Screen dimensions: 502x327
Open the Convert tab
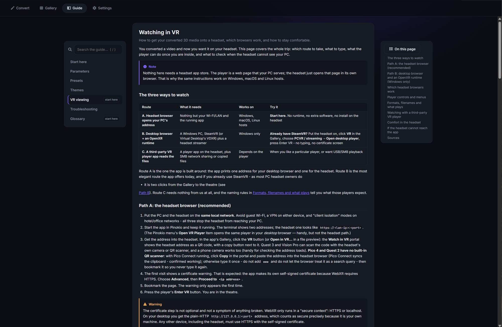(x=20, y=8)
